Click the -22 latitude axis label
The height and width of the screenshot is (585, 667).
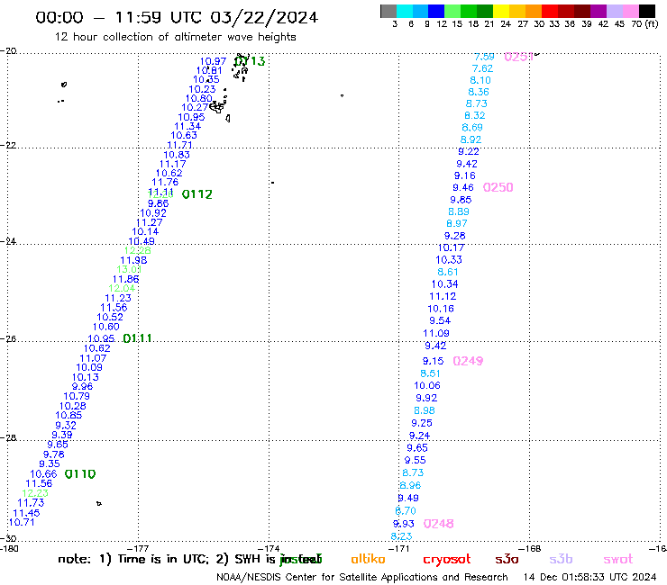pos(8,145)
